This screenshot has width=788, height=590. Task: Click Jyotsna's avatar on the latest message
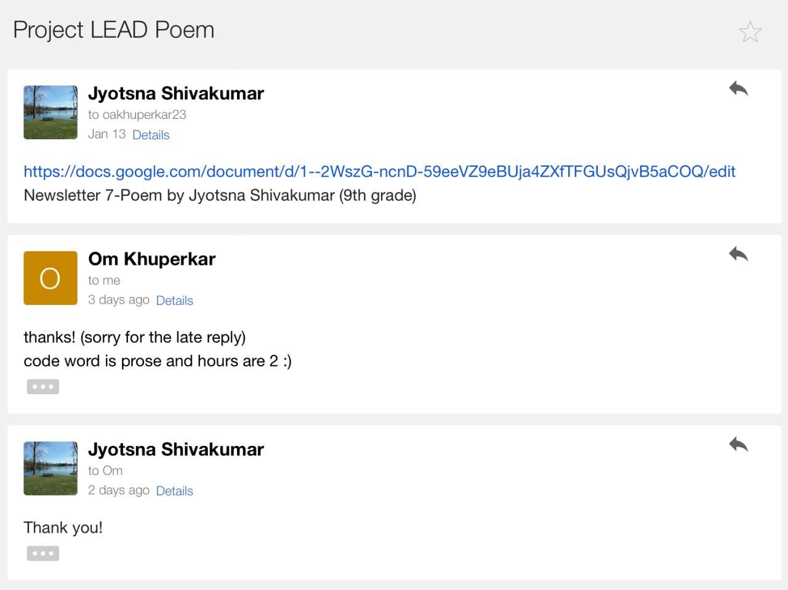[50, 468]
